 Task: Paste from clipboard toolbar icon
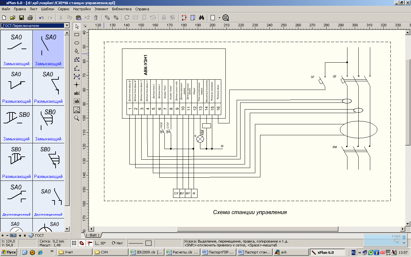coord(78,18)
